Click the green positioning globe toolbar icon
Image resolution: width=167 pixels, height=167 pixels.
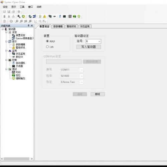pos(74,16)
